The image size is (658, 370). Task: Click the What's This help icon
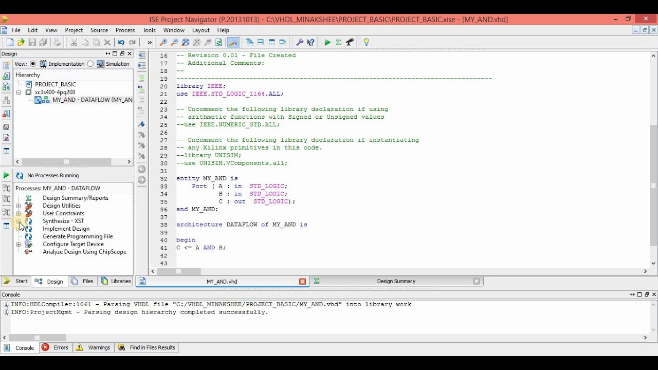pyautogui.click(x=310, y=43)
